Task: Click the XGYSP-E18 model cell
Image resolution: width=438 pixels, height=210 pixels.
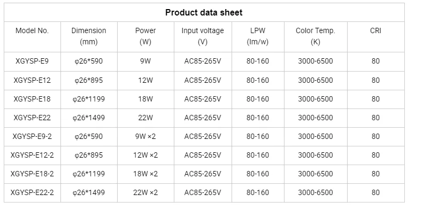Action: 32,99
